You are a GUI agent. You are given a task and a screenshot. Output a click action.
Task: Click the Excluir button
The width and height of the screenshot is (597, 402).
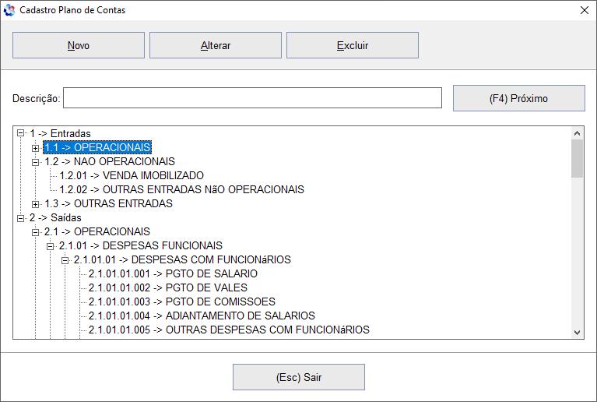(x=353, y=45)
